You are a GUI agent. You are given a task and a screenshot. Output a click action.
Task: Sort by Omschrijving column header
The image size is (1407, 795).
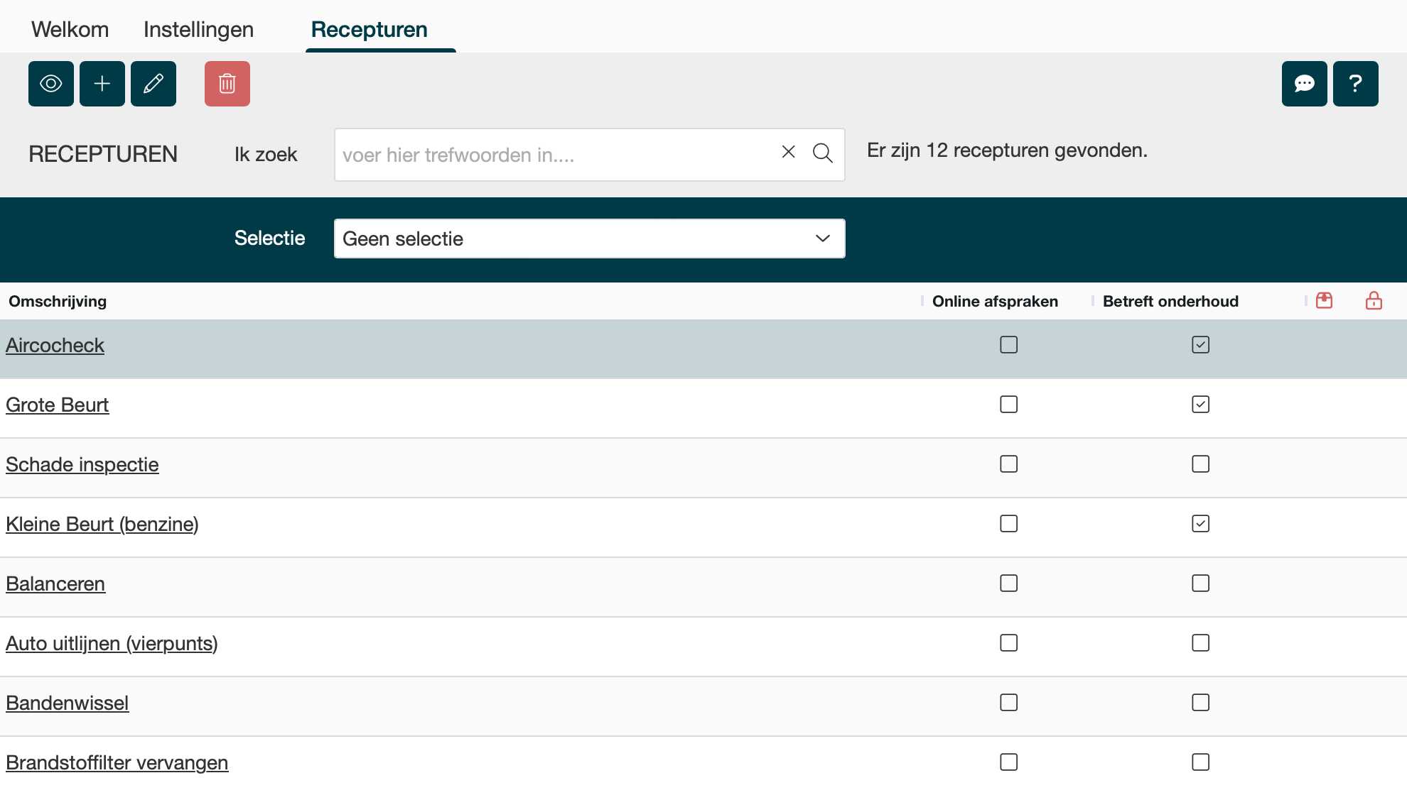(58, 301)
